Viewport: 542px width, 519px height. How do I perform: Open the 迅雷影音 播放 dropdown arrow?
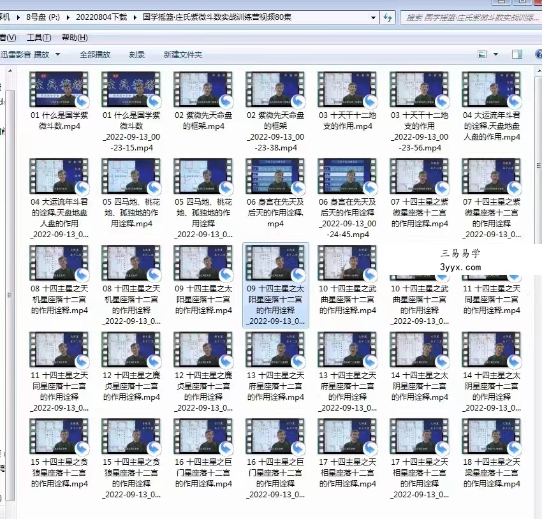point(58,55)
